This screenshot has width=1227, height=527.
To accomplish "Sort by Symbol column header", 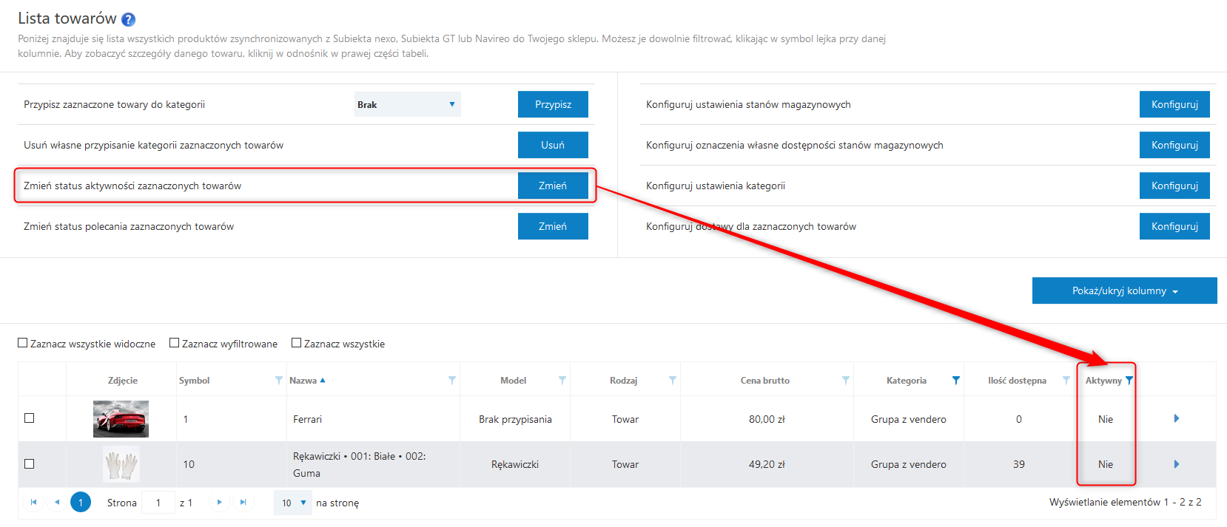I will 194,380.
